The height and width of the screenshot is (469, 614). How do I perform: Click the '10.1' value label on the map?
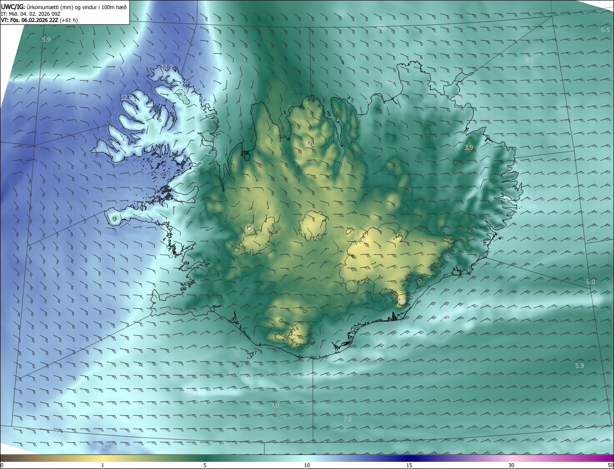[x=191, y=392]
